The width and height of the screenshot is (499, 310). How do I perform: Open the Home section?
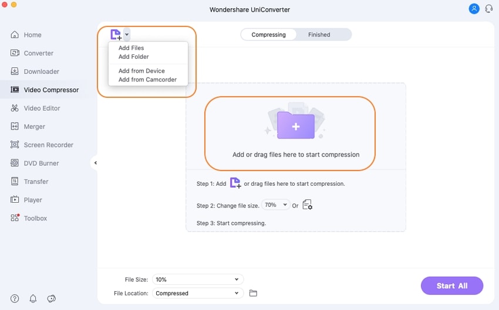(x=26, y=35)
